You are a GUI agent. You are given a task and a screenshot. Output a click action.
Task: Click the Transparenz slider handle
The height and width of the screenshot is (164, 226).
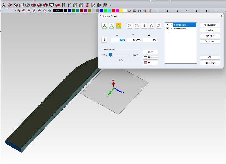click(x=110, y=55)
